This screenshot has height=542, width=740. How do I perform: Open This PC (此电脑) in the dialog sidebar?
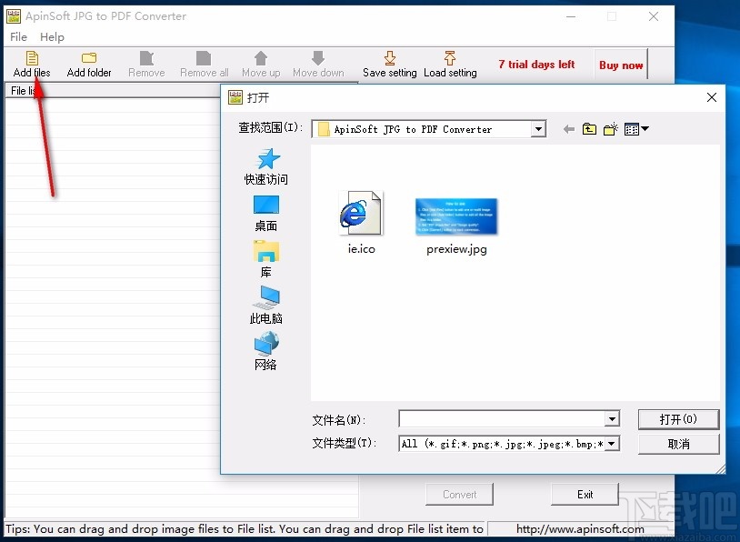tap(265, 303)
